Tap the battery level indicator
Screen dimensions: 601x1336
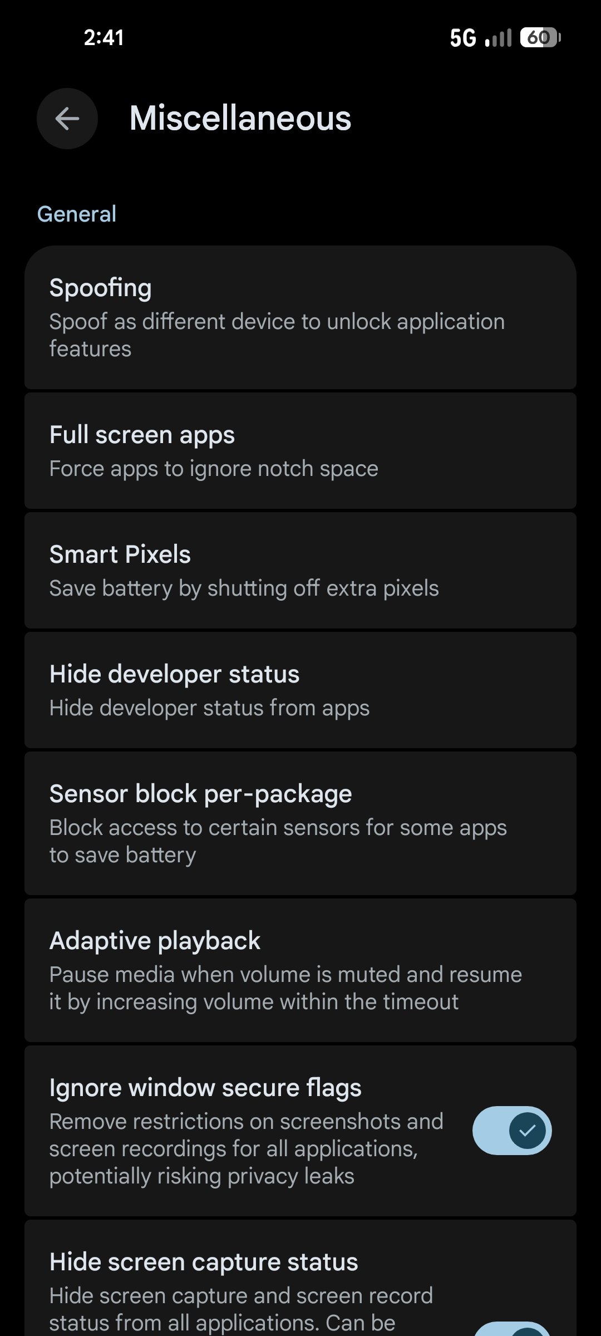pos(540,37)
